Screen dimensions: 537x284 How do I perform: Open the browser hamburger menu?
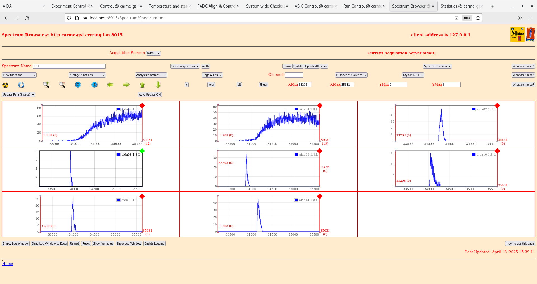click(x=530, y=18)
